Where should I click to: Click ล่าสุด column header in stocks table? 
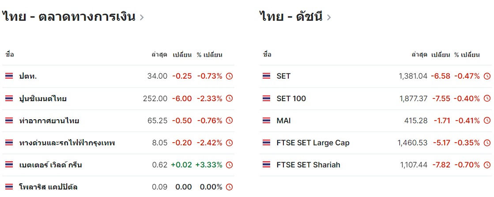159,55
